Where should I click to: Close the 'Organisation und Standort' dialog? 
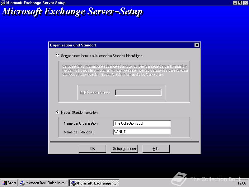point(197,45)
